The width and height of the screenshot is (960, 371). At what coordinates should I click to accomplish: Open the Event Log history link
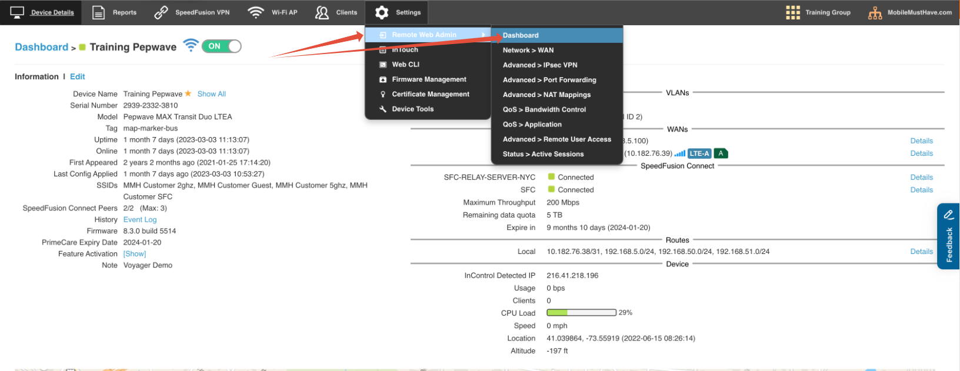(x=140, y=219)
